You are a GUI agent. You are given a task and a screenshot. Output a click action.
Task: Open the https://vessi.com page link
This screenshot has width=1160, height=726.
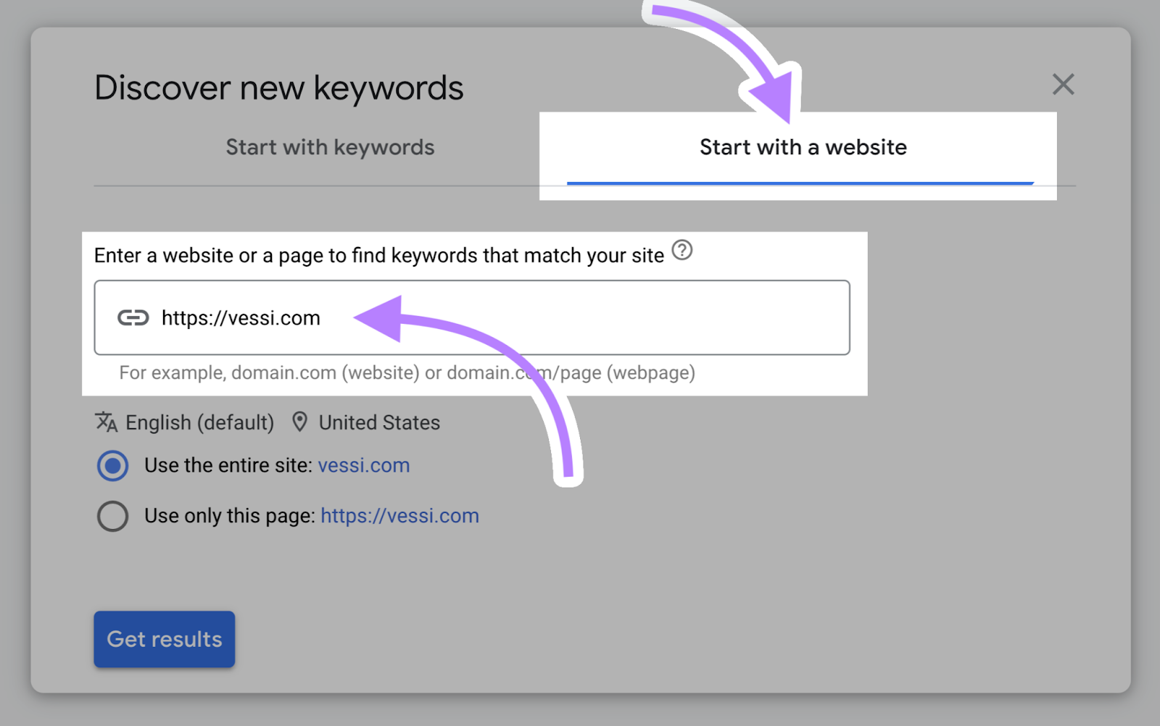399,515
